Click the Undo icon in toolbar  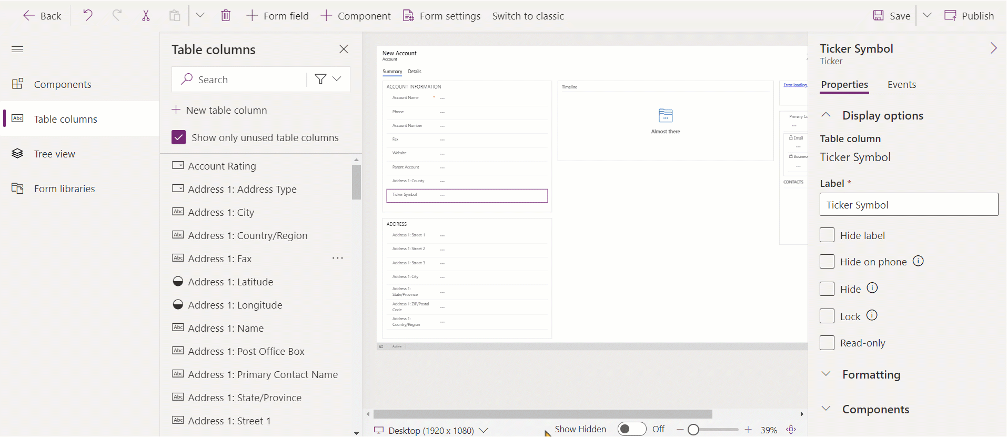(x=87, y=15)
